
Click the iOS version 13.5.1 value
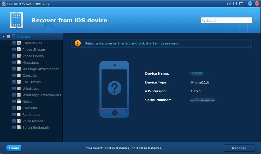point(196,91)
